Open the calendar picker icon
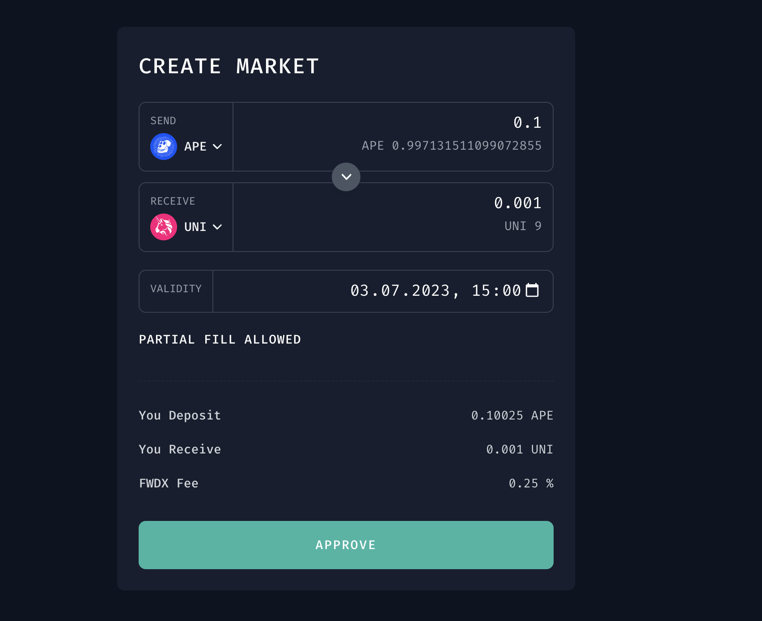This screenshot has height=621, width=762. 532,290
